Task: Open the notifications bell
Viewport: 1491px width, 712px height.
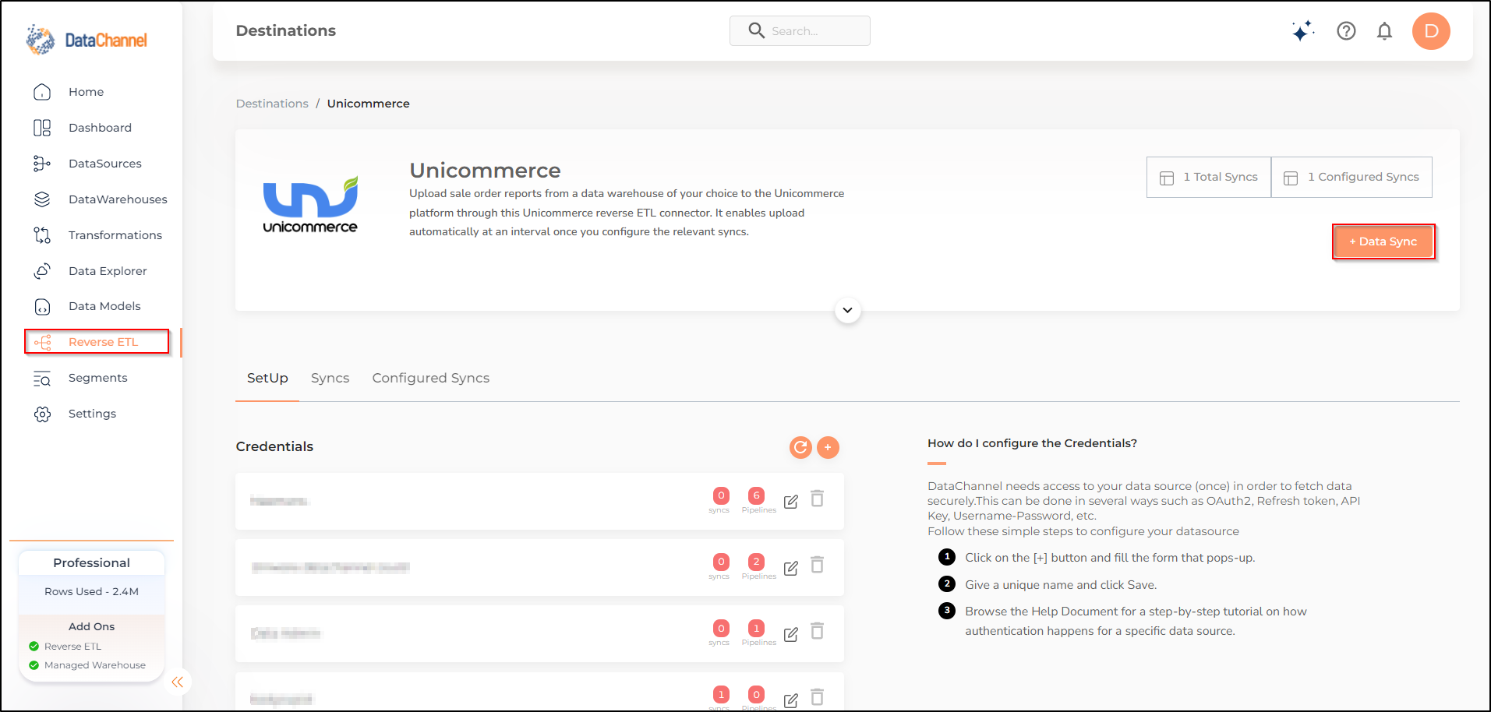Action: 1384,31
